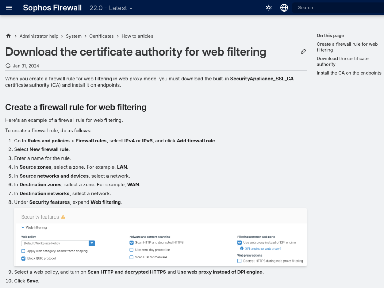Open System breadcrumb link
Image resolution: width=384 pixels, height=288 pixels.
(x=74, y=36)
